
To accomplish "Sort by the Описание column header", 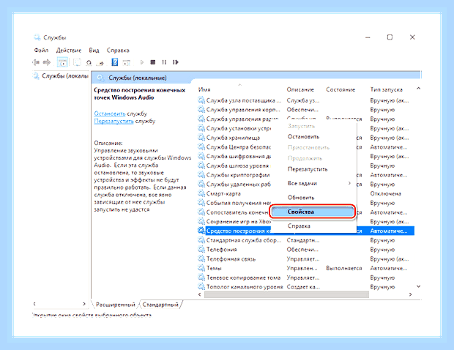I will [300, 89].
